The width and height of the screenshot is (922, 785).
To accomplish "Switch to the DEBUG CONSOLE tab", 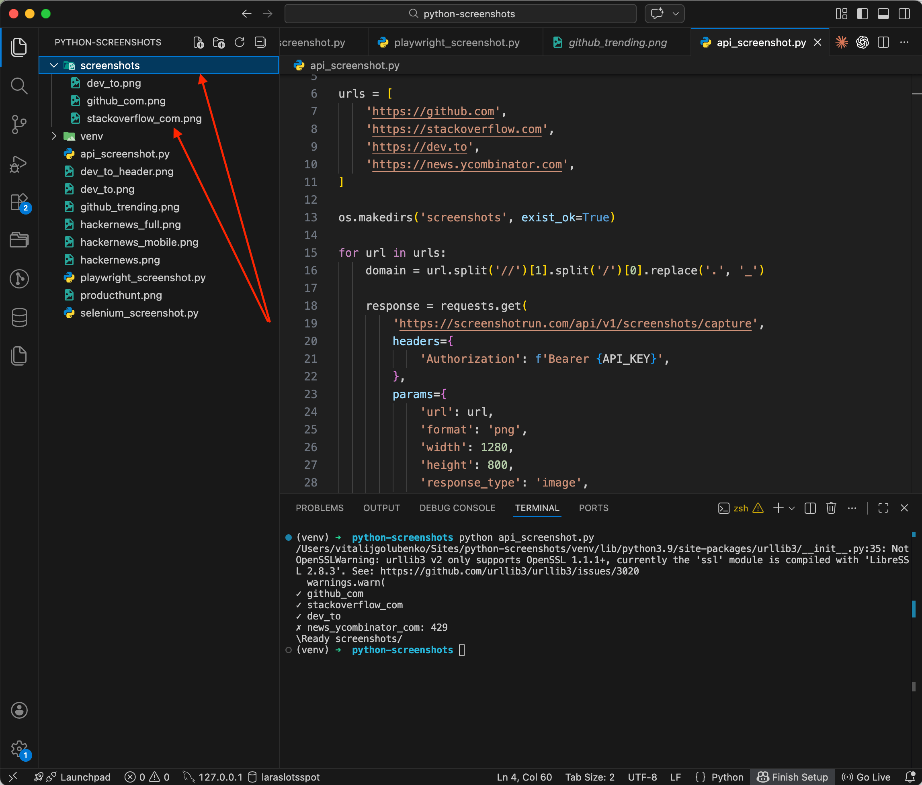I will [x=457, y=508].
